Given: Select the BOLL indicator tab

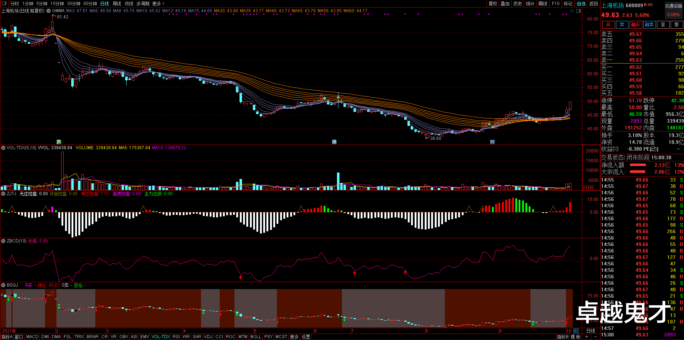Looking at the screenshot, I should pos(256,337).
